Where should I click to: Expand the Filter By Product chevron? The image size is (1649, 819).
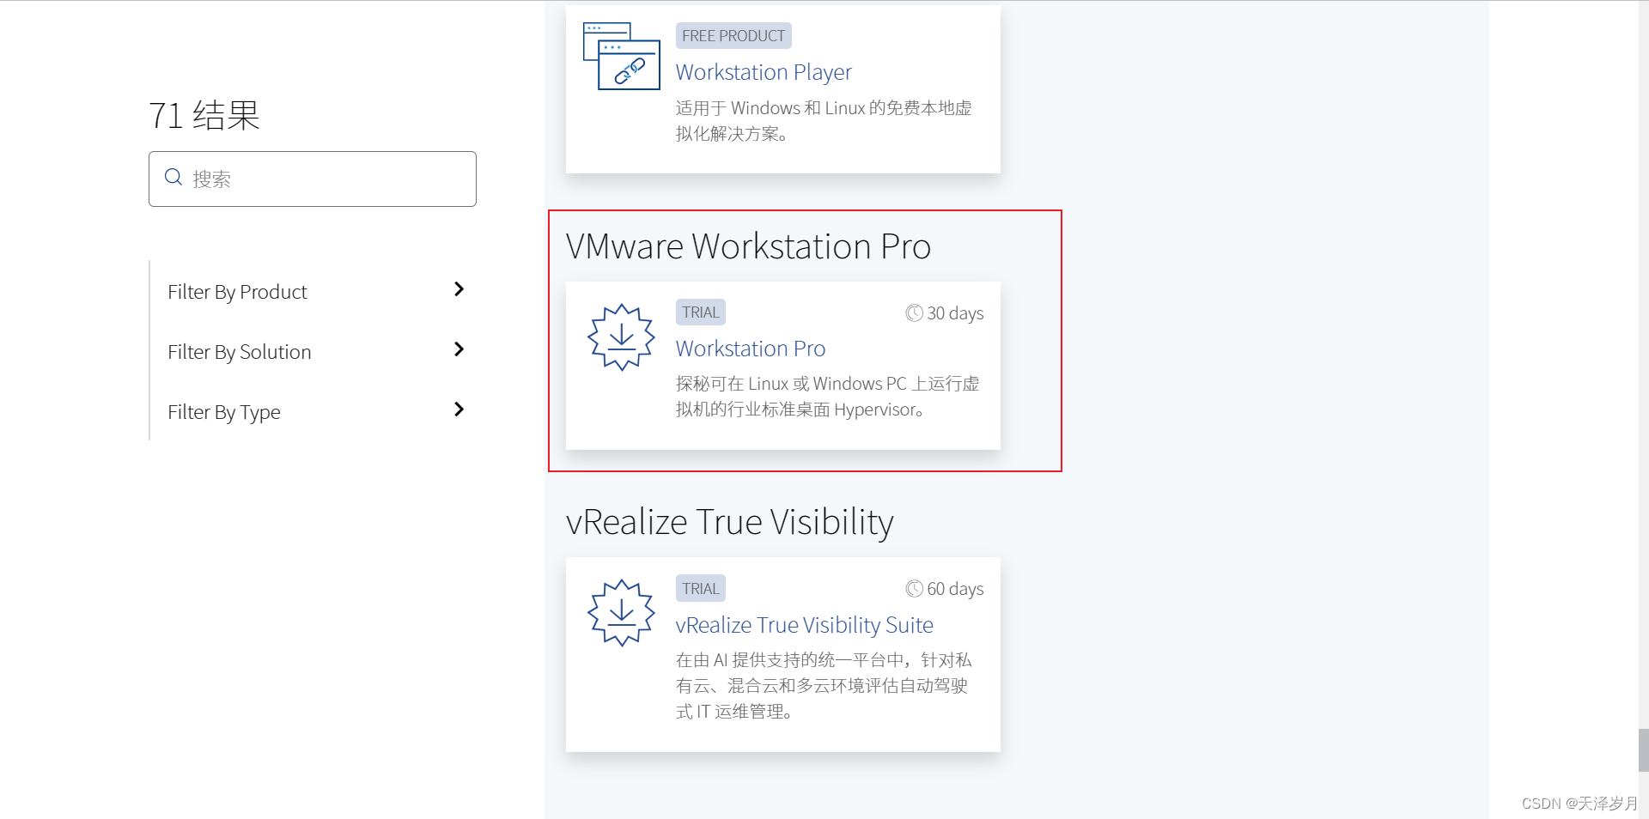point(459,289)
